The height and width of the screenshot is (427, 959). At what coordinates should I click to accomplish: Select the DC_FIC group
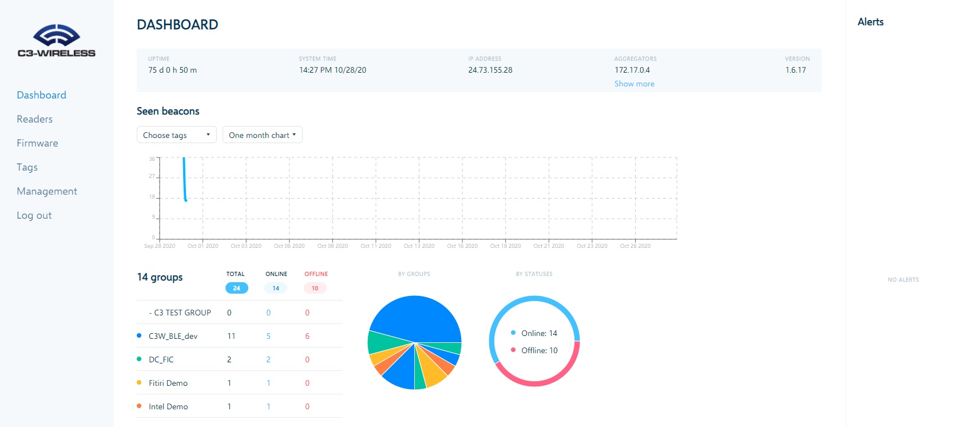coord(240,359)
